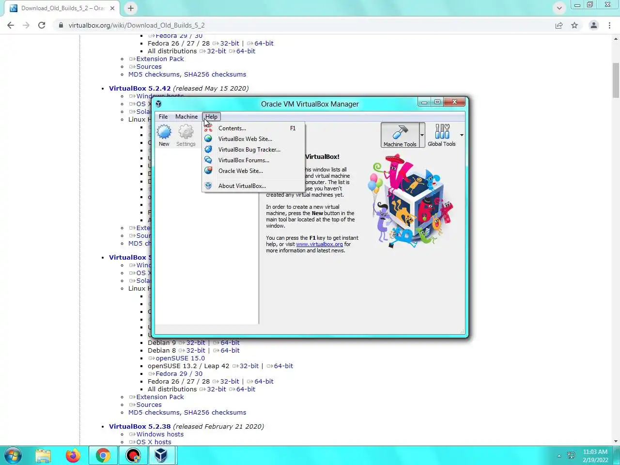Click the Bug Tracker menu icon
The image size is (620, 465).
coord(208,150)
